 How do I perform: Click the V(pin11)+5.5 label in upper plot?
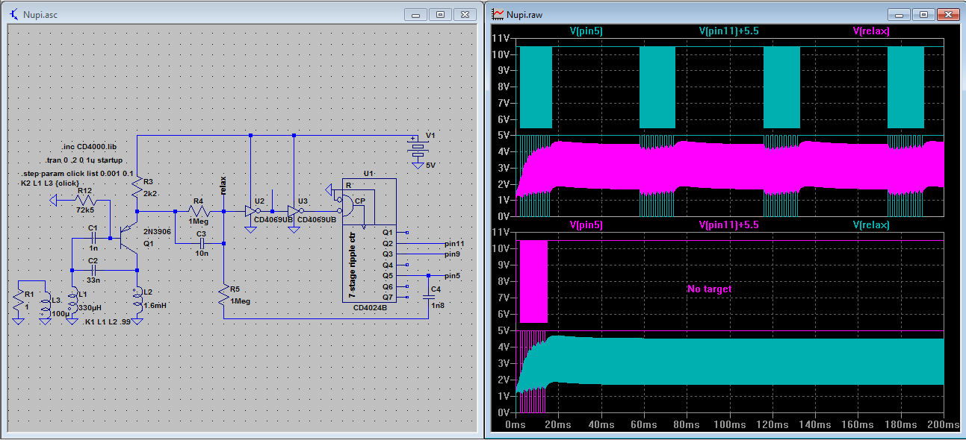tap(728, 31)
